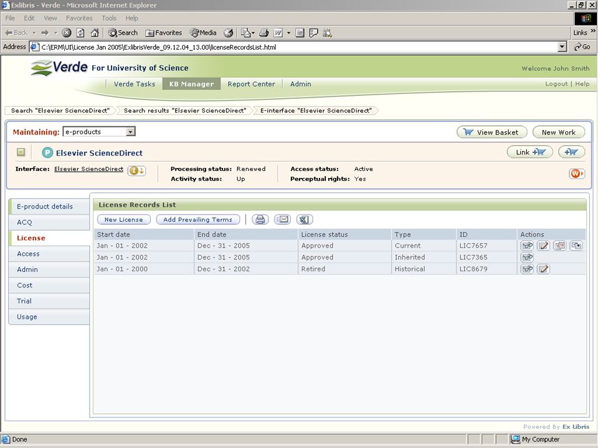Open View Basket

pyautogui.click(x=491, y=132)
